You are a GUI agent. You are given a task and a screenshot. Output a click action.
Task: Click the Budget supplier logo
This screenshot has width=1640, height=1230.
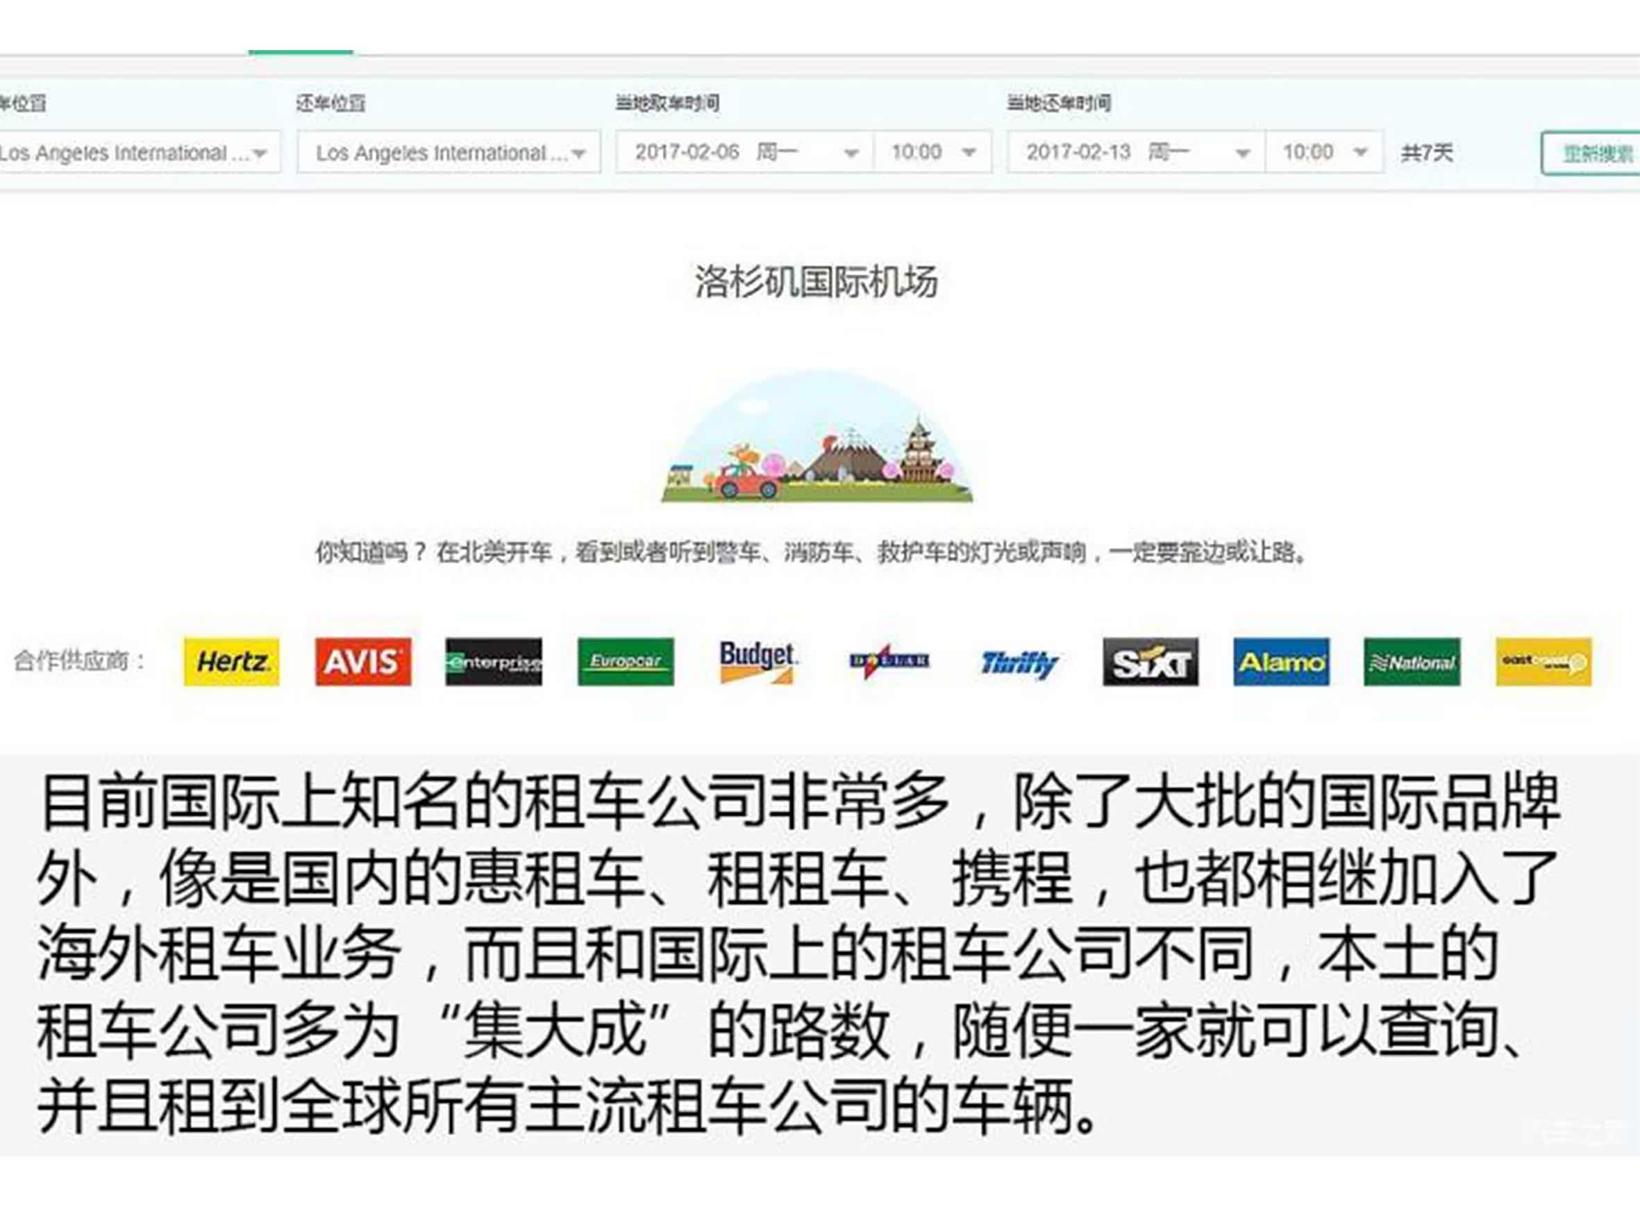757,661
